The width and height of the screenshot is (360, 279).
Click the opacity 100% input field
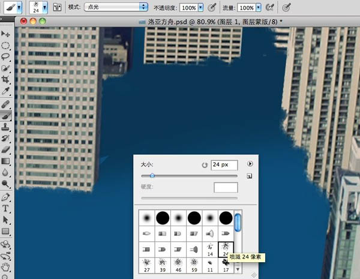pos(189,8)
